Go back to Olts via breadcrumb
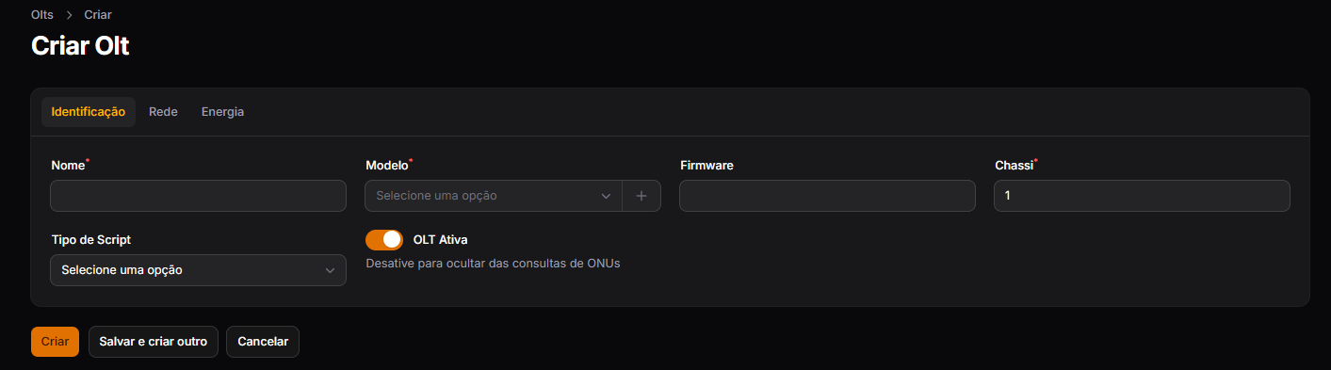 tap(42, 15)
